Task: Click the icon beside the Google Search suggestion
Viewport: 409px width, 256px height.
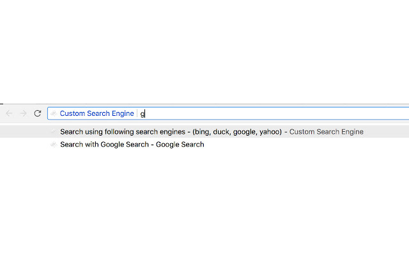Action: click(54, 145)
